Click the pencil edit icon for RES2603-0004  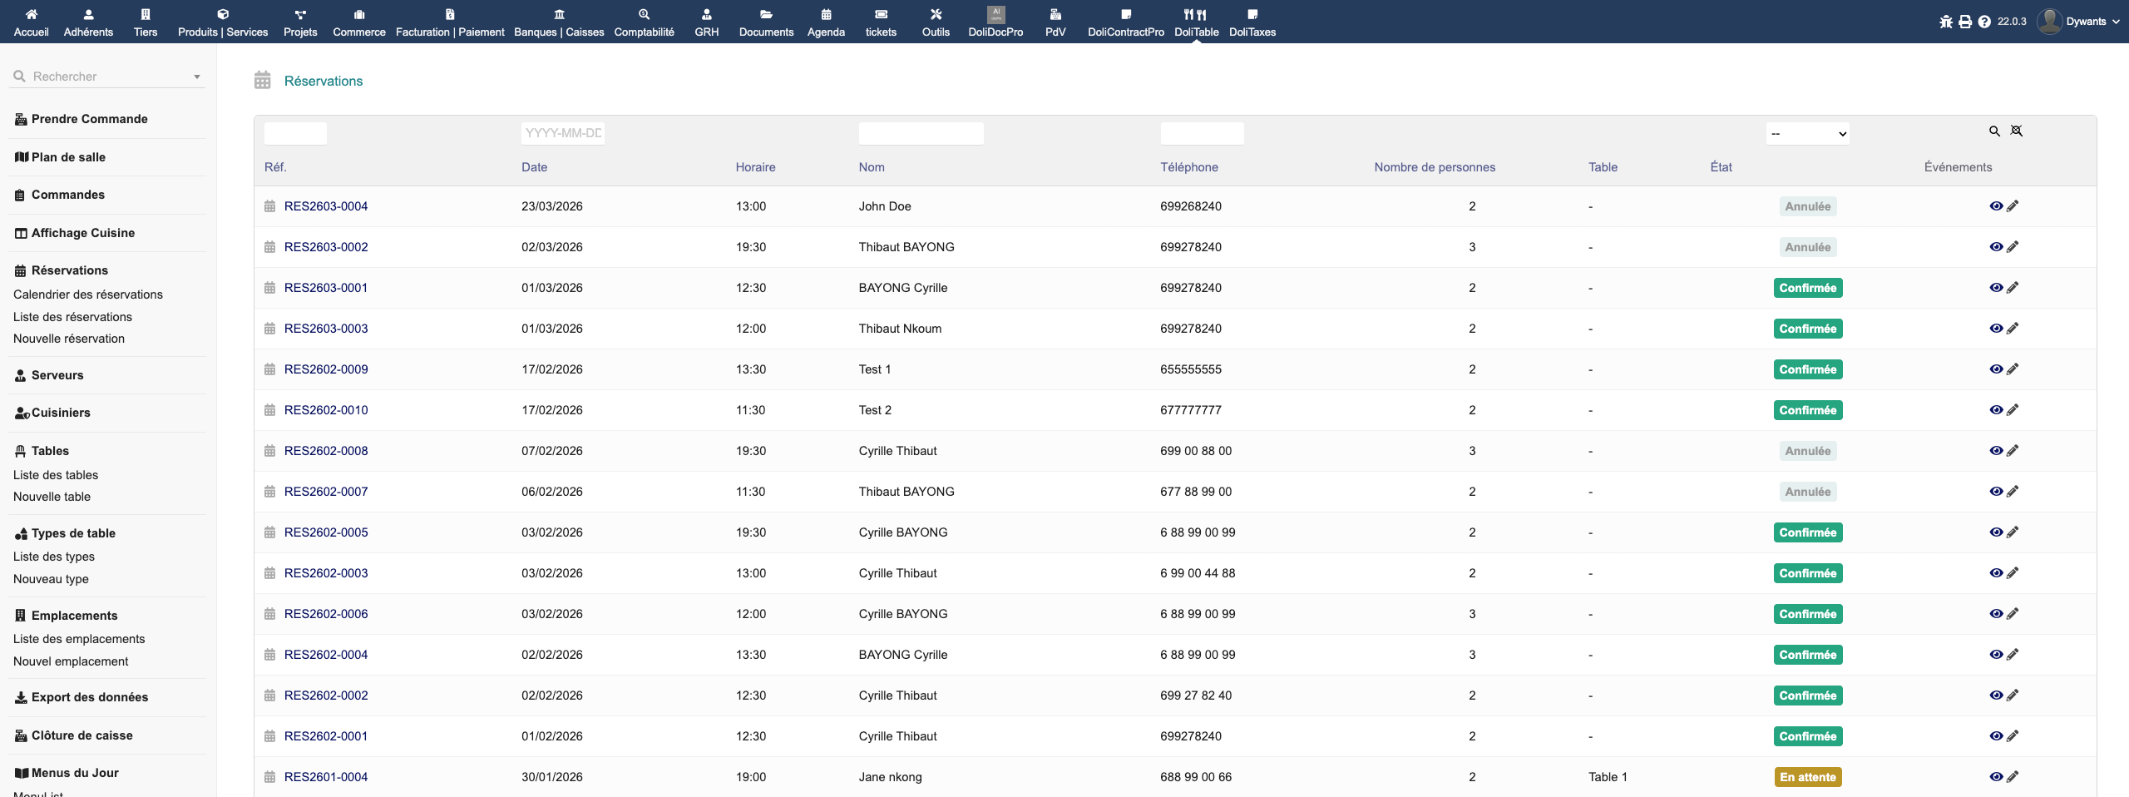[x=2013, y=206]
